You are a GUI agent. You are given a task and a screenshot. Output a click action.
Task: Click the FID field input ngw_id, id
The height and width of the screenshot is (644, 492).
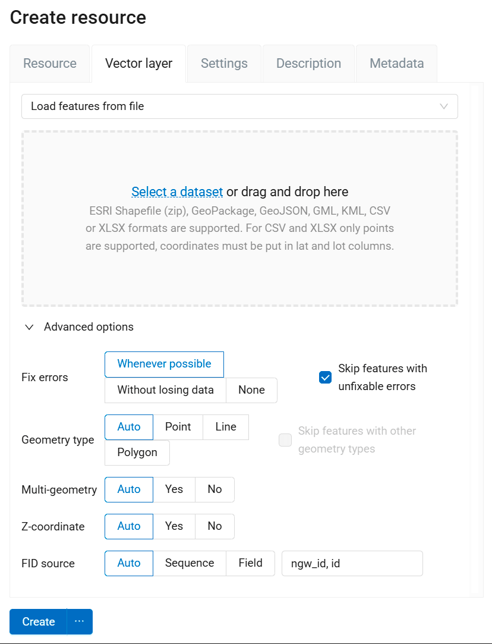click(352, 563)
